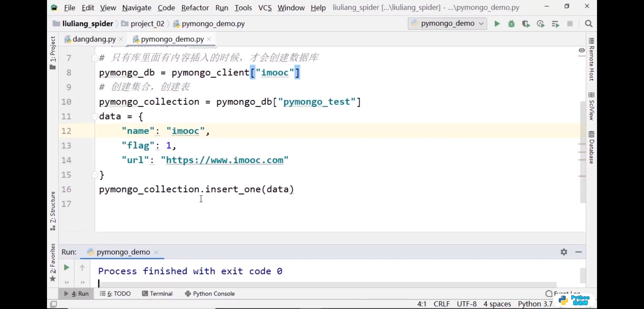Viewport: 644px width, 309px height.
Task: Hide the Run tool window with minus
Action: tap(578, 252)
